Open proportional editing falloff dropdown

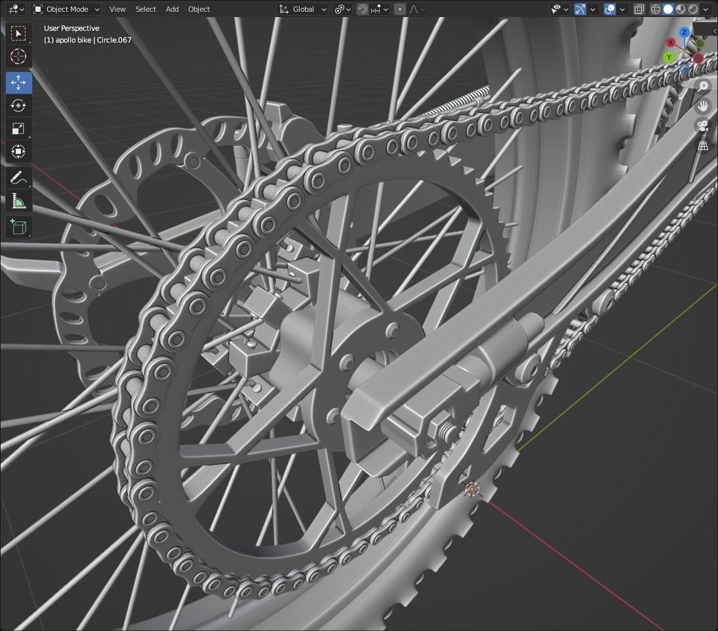click(416, 9)
